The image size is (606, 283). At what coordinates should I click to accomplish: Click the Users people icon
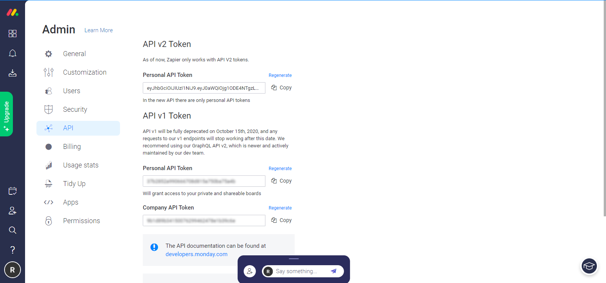49,91
